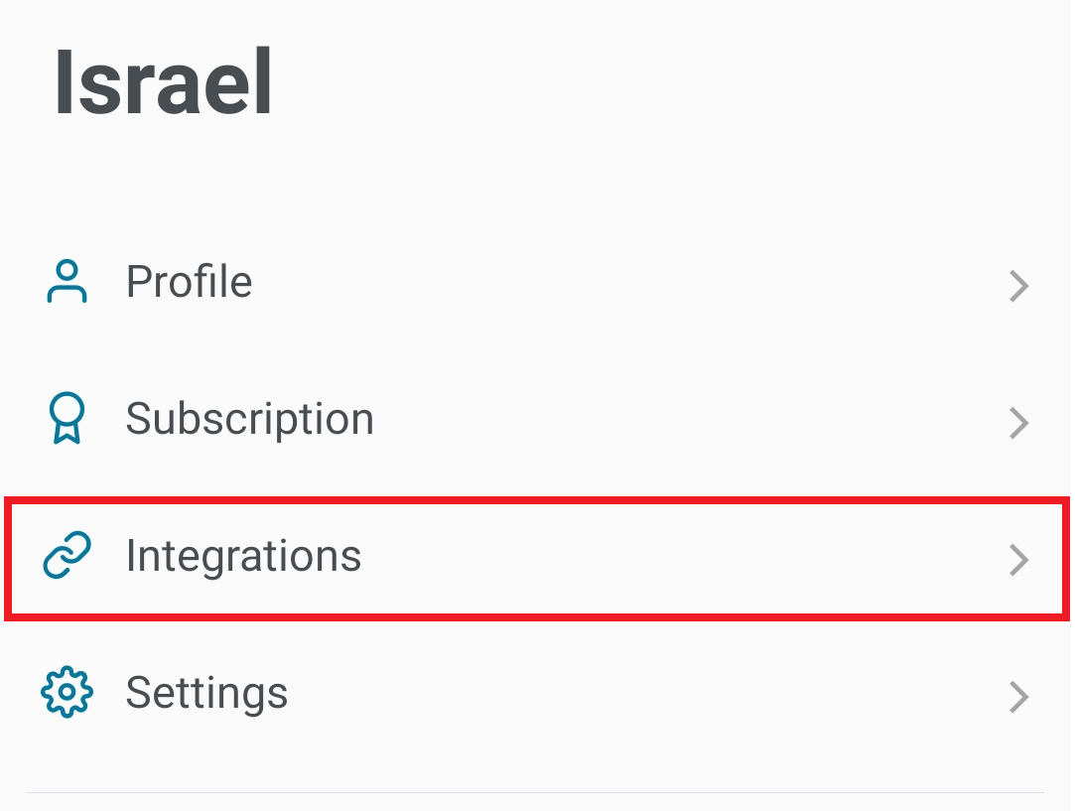Click the Integrations chain link icon

coord(67,556)
